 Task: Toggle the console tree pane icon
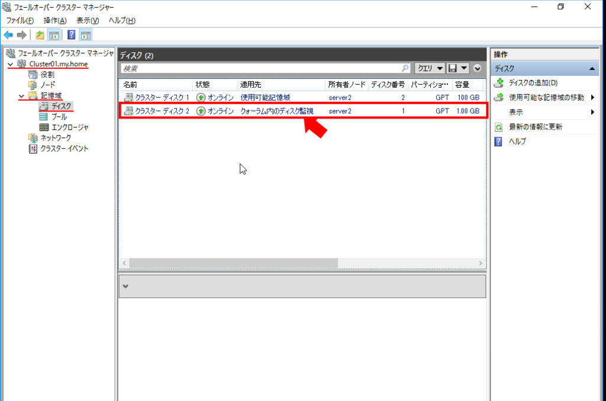pyautogui.click(x=54, y=35)
